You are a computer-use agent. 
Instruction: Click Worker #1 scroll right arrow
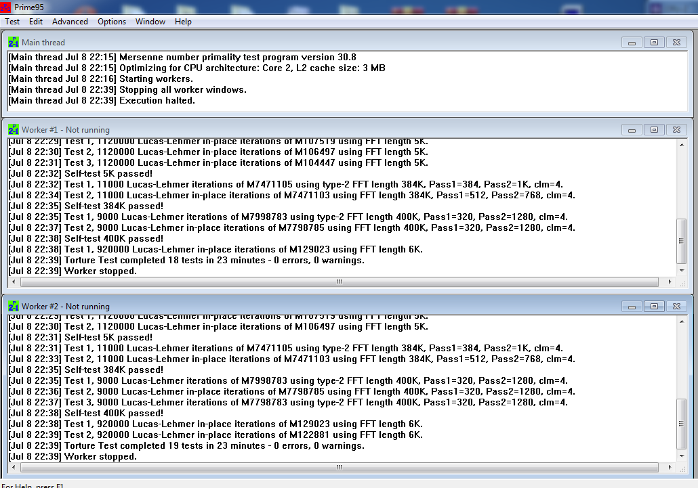670,282
